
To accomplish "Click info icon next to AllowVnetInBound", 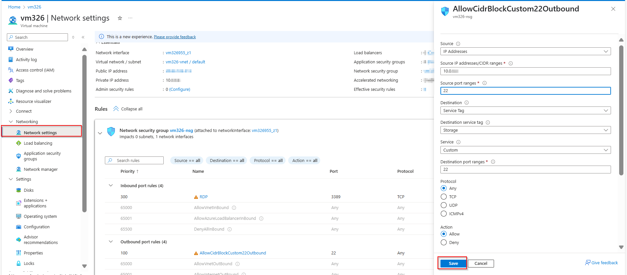I will tap(234, 208).
